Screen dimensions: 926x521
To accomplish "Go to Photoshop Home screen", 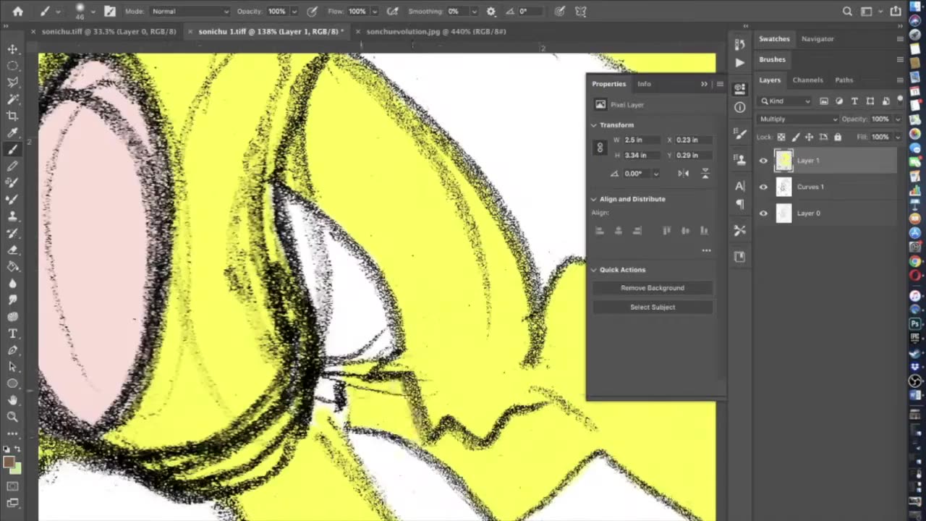I will click(17, 11).
